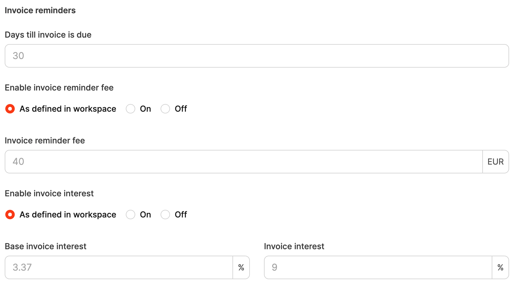515x288 pixels.
Task: Click the Invoice reminders section heading
Action: 40,10
